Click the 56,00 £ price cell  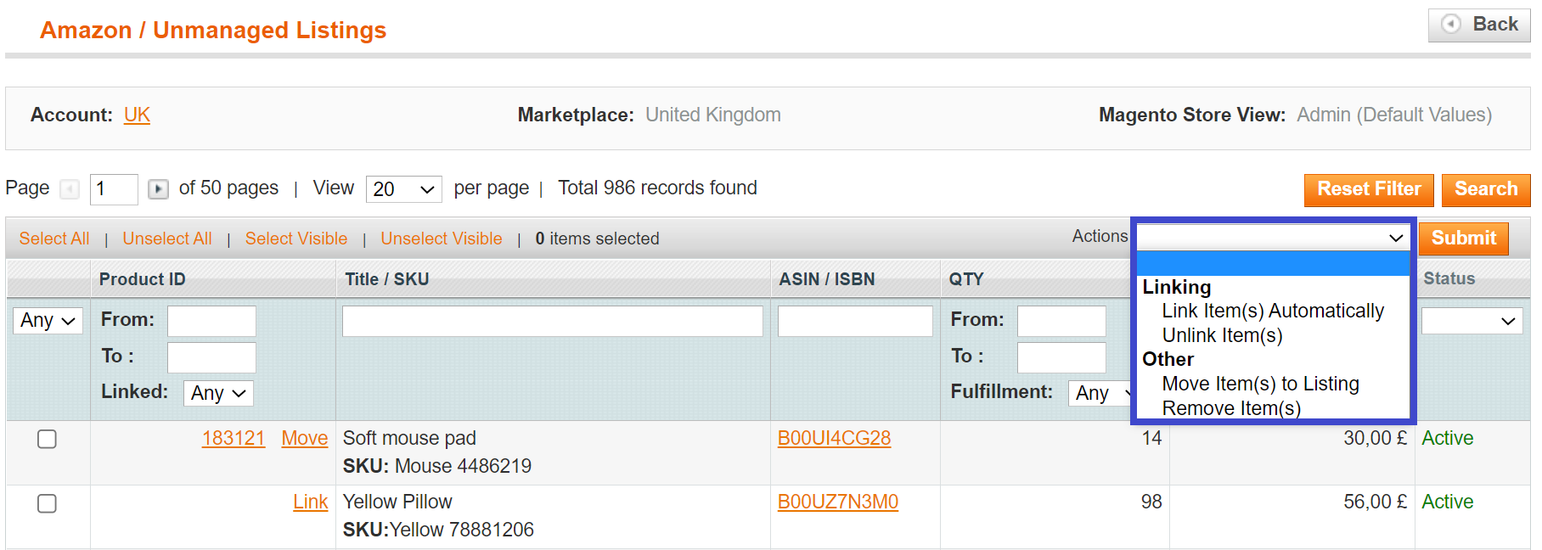(x=1375, y=502)
